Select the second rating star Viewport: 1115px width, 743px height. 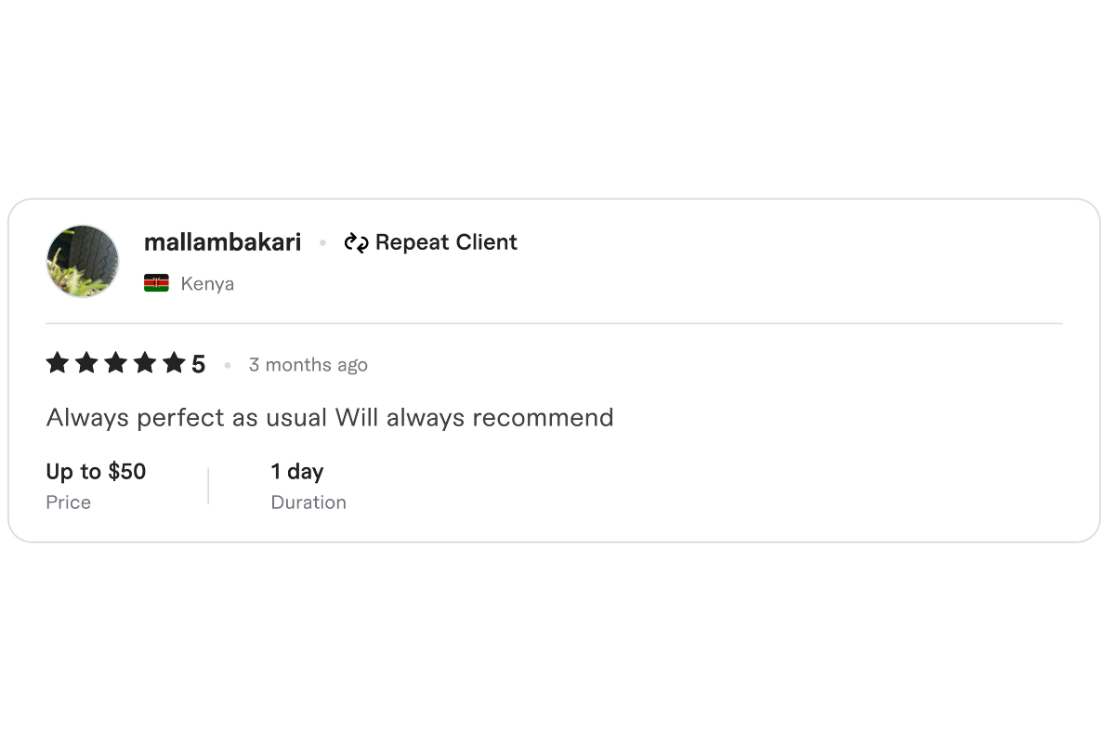tap(87, 363)
